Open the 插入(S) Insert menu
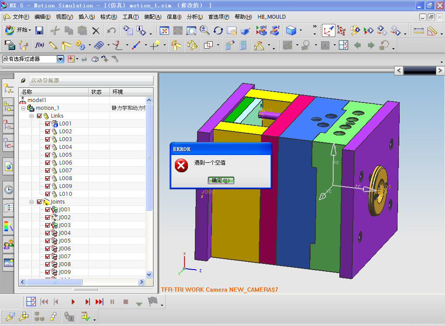The width and height of the screenshot is (445, 326). pos(87,16)
